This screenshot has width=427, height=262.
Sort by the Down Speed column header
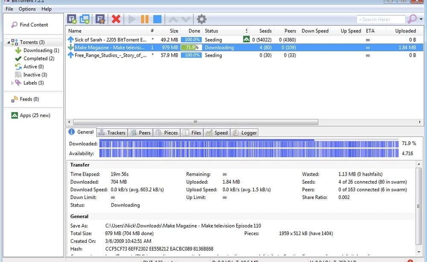[x=315, y=31]
